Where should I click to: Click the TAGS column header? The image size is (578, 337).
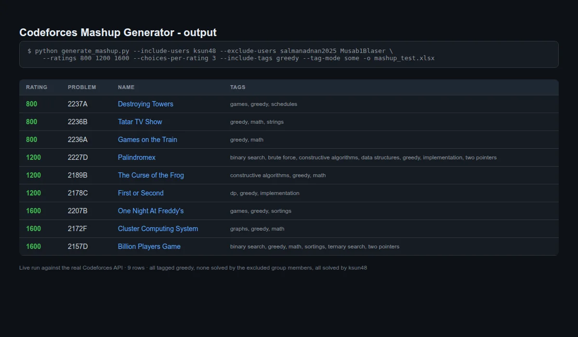pos(238,87)
